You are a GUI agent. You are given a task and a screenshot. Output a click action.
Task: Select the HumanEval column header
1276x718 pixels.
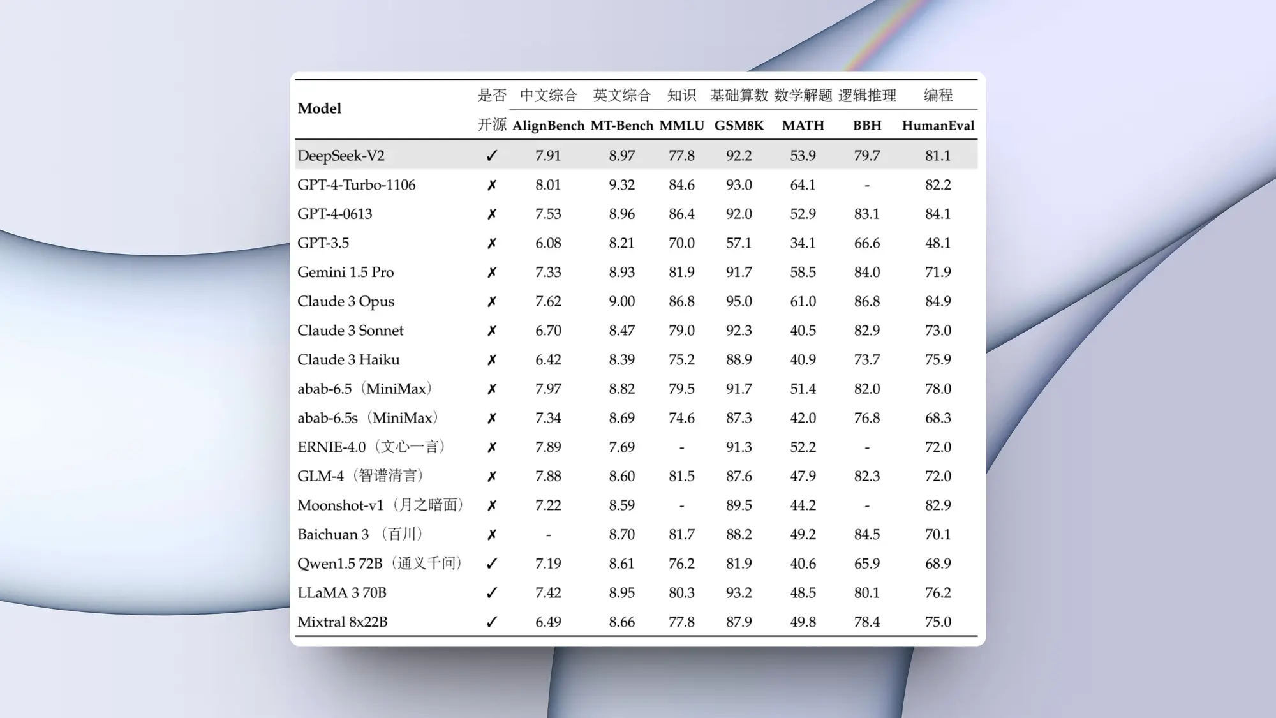[x=938, y=126]
